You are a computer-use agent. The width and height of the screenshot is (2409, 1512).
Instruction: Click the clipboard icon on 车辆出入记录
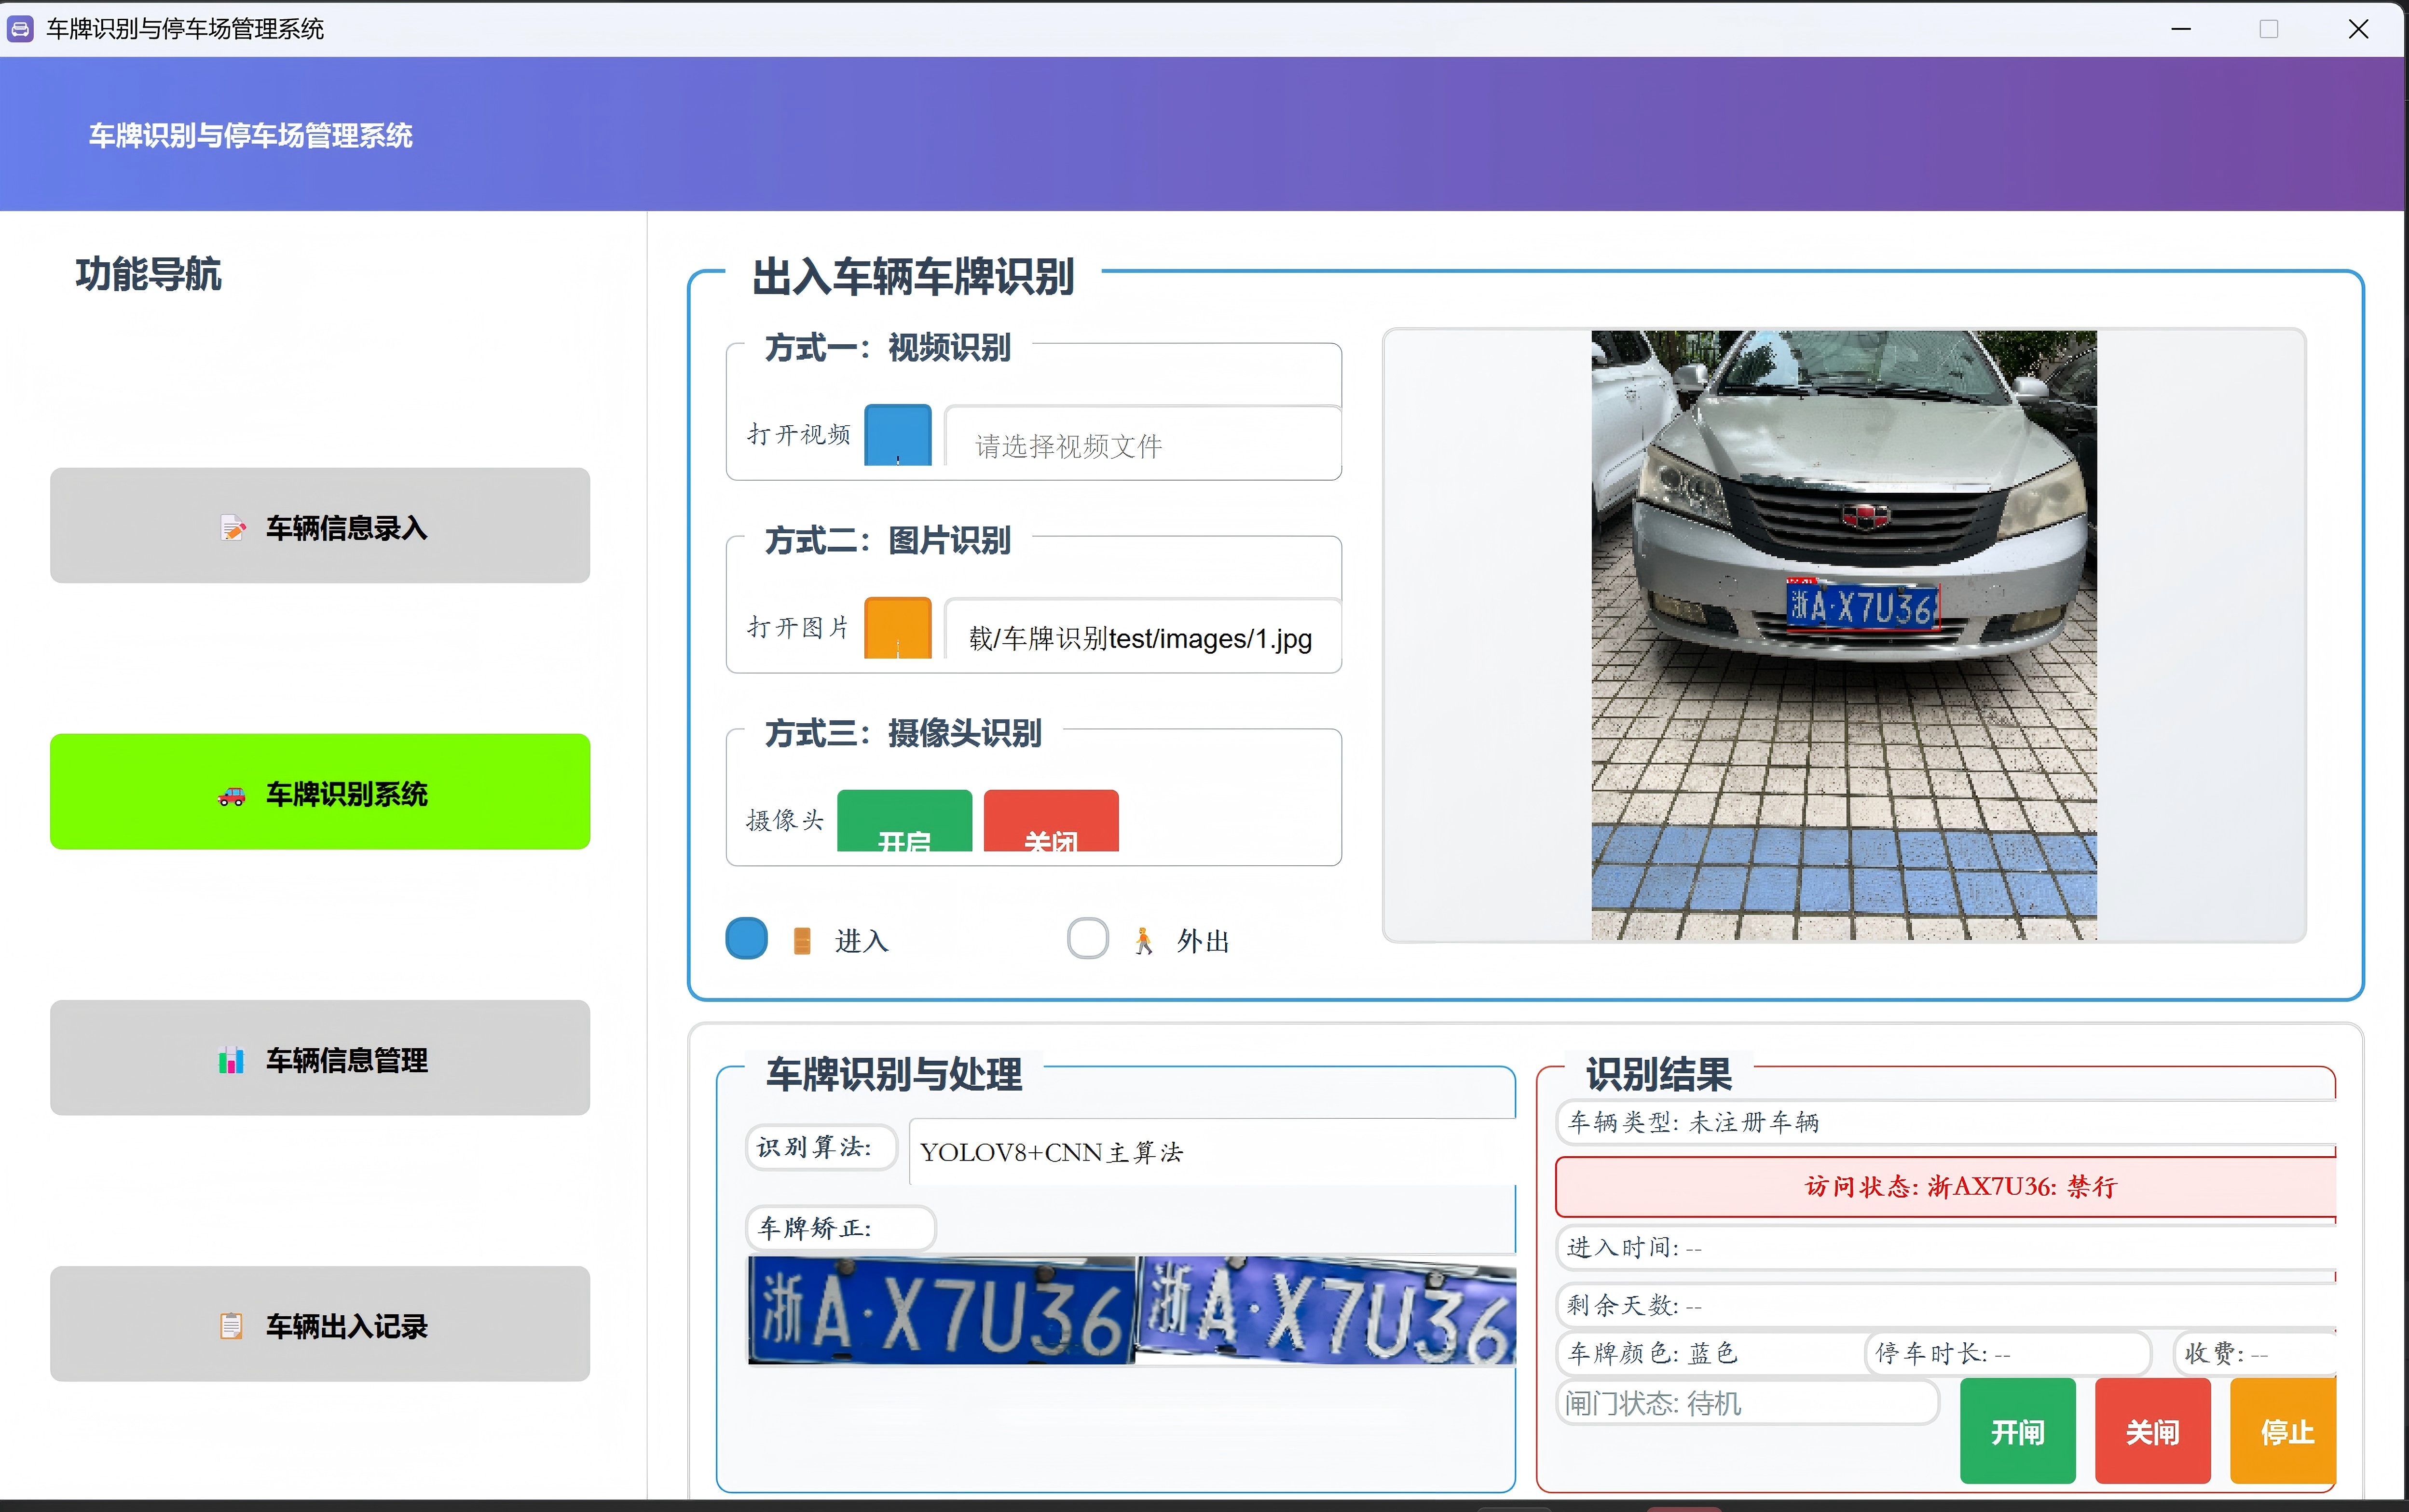(x=231, y=1326)
